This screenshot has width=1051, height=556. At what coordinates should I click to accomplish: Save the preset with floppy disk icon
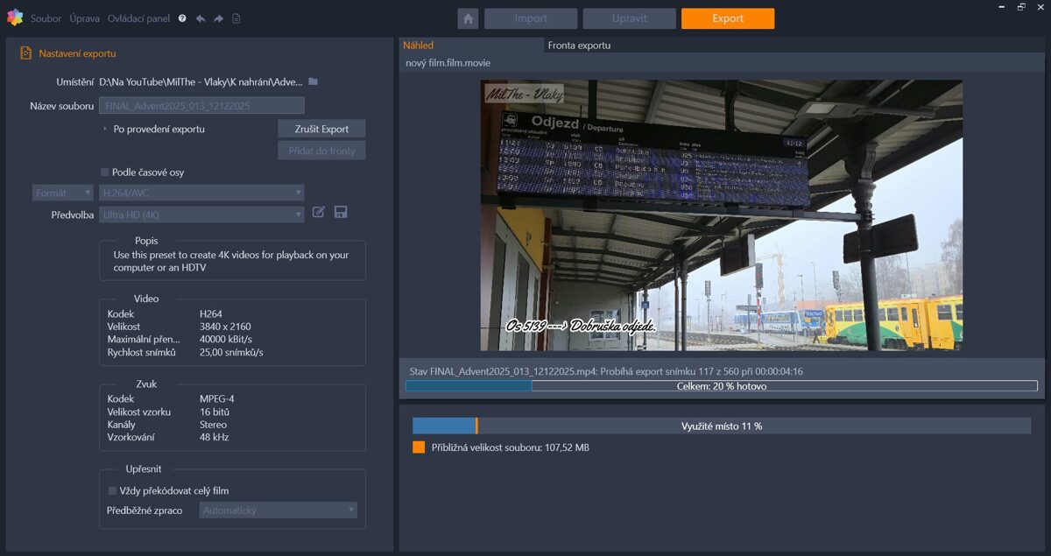click(x=341, y=212)
